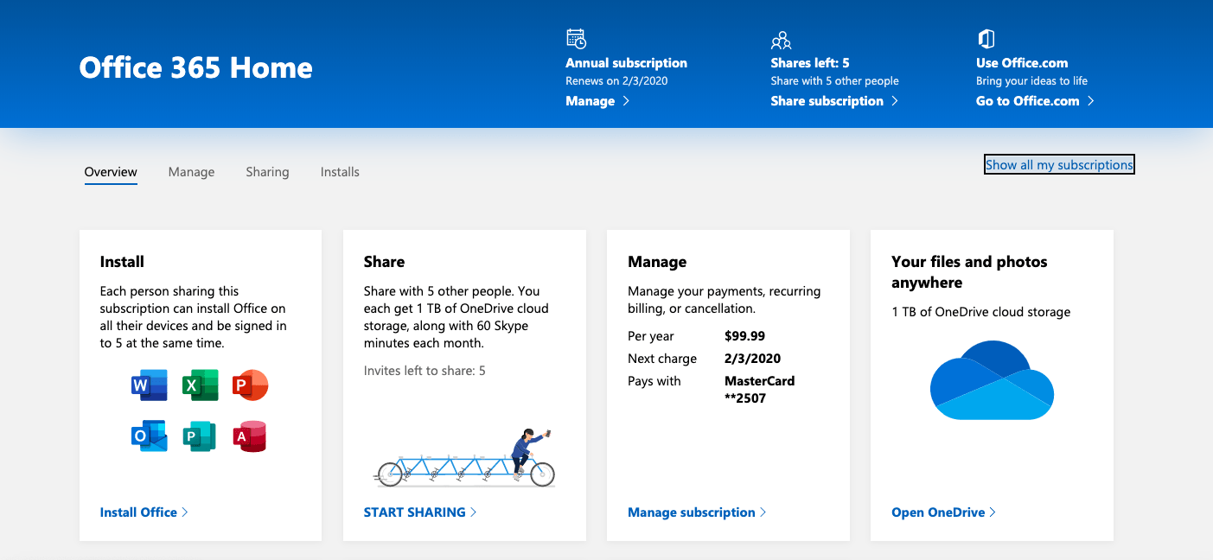1213x560 pixels.
Task: Click the PowerPoint app icon
Action: tap(251, 385)
